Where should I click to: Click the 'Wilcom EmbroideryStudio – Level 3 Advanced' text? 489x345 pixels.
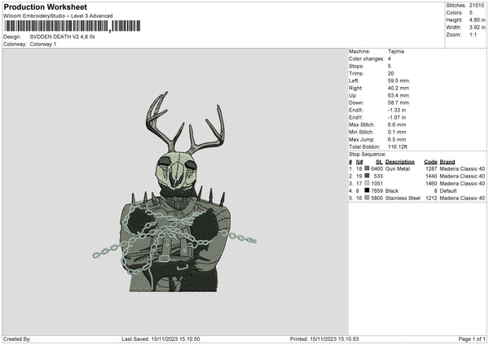58,16
